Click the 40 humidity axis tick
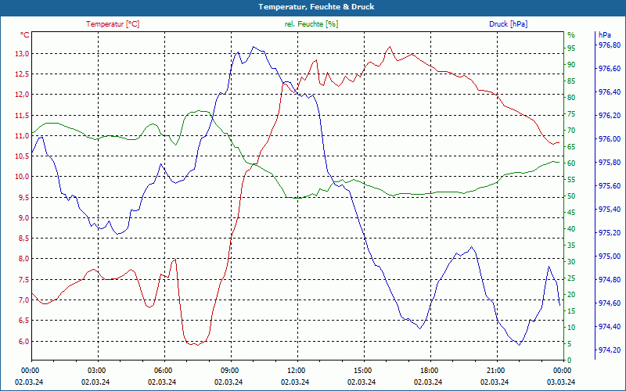 click(x=571, y=229)
